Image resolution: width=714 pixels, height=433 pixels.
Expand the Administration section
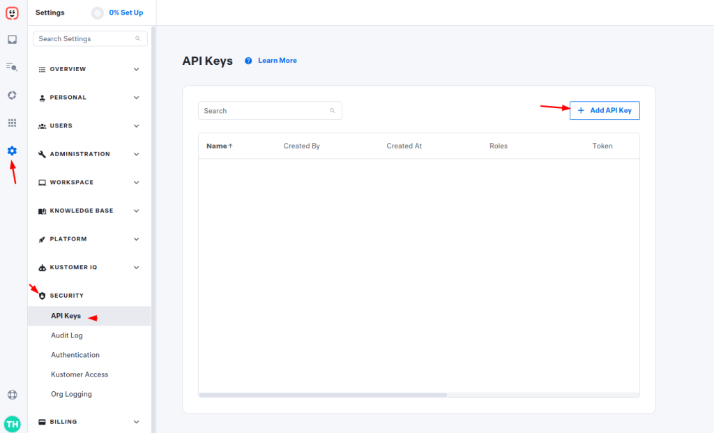[89, 154]
